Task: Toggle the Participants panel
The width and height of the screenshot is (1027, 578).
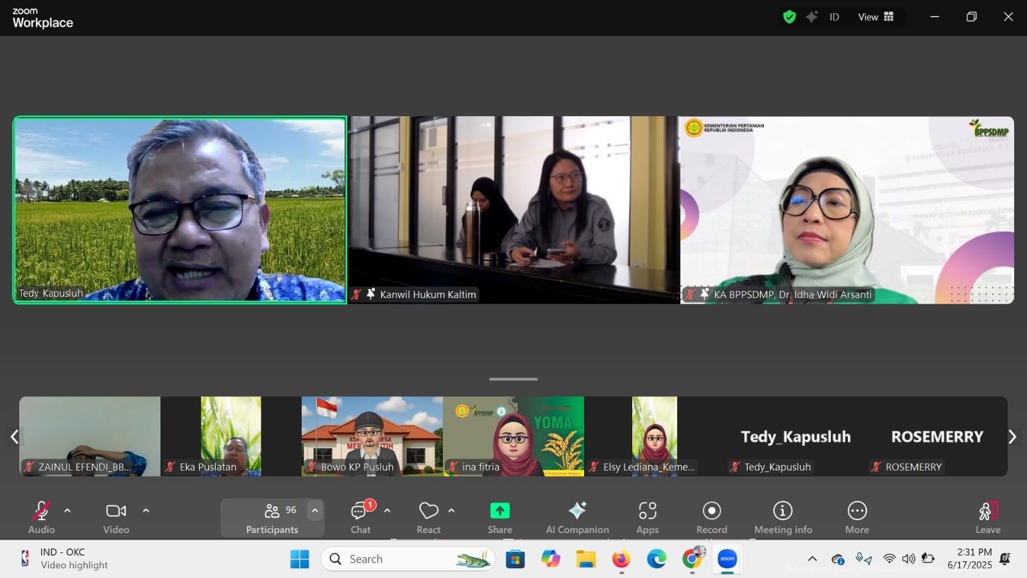Action: pyautogui.click(x=272, y=517)
